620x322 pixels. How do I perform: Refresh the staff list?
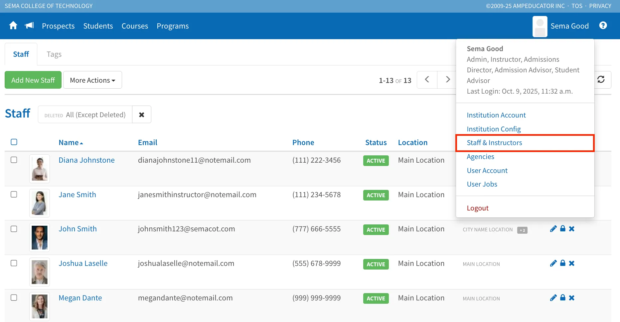pos(601,80)
